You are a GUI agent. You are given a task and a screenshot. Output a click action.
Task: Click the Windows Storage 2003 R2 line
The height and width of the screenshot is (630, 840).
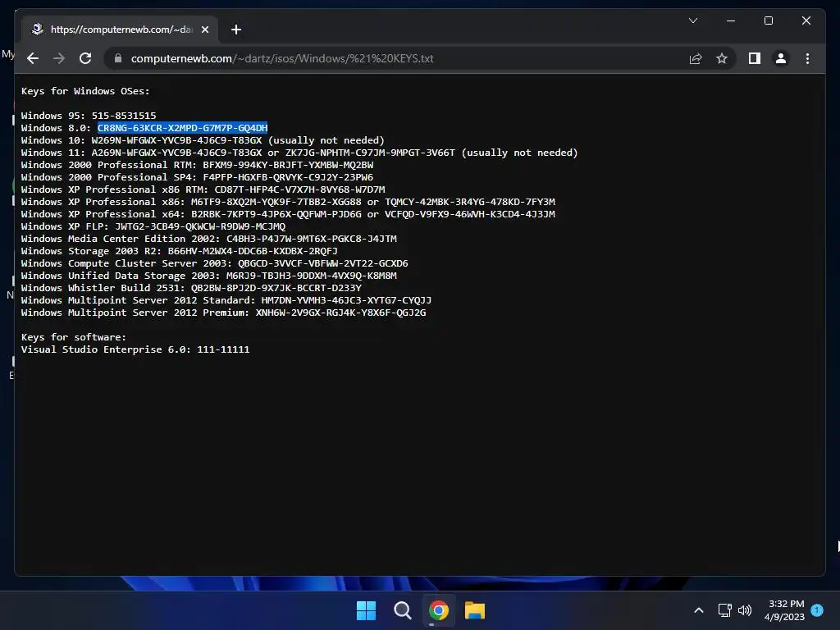[x=180, y=251]
